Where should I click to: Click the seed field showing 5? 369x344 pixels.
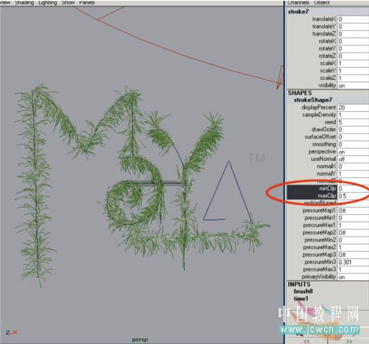click(x=353, y=122)
